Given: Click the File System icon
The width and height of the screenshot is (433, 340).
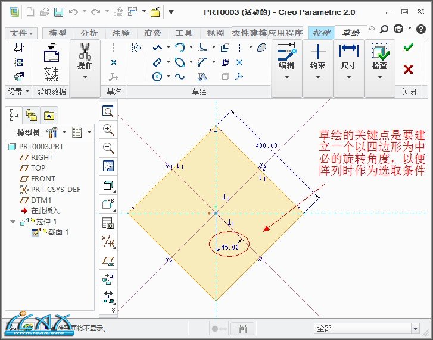Looking at the screenshot, I should point(51,62).
